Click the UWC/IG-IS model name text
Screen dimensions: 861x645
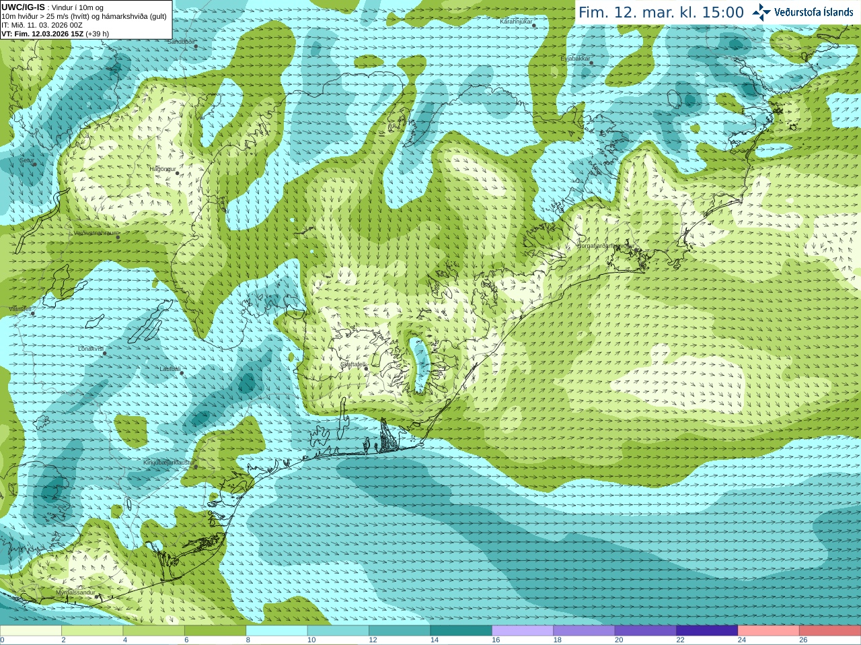(x=23, y=7)
